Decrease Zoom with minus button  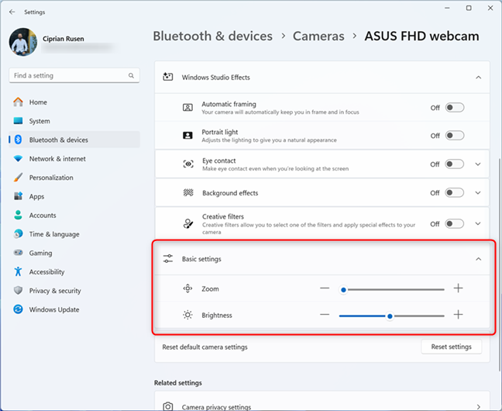point(325,288)
